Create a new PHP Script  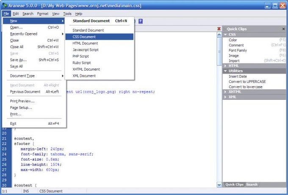click(100, 56)
